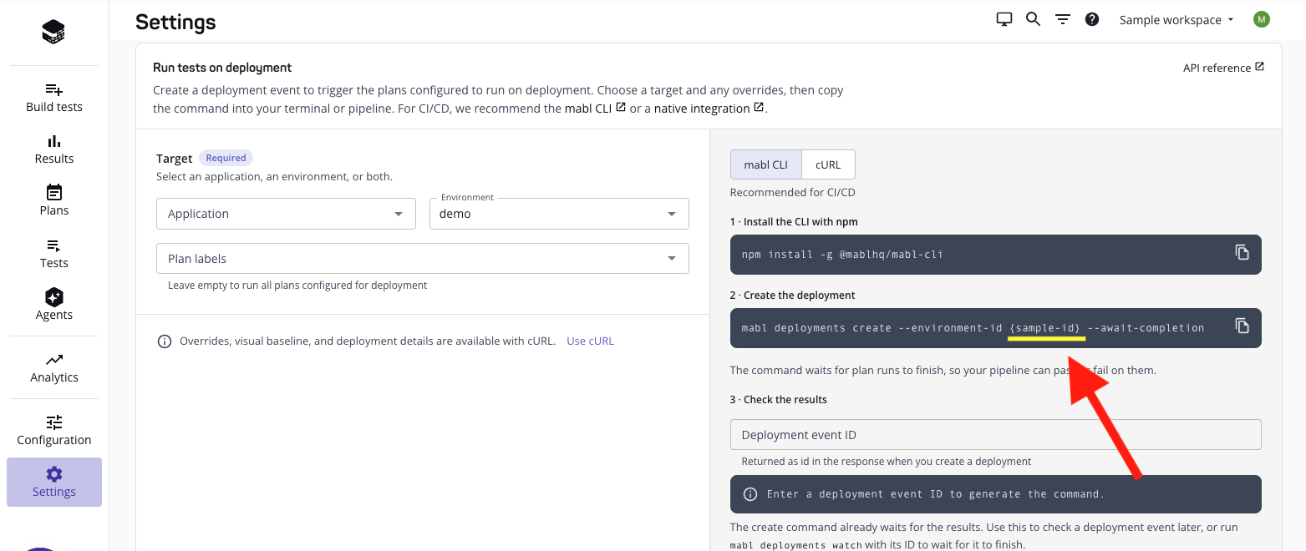1306x551 pixels.
Task: Click the 'Leave empty to run all plans' hint
Action: tap(297, 286)
